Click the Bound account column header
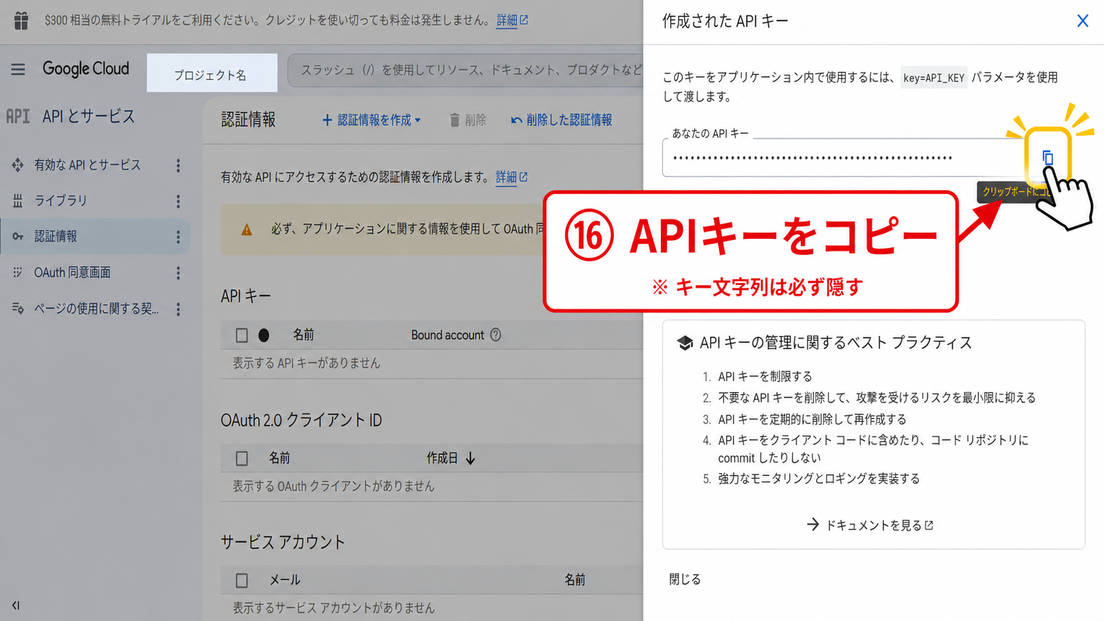The height and width of the screenshot is (621, 1104). [x=448, y=335]
